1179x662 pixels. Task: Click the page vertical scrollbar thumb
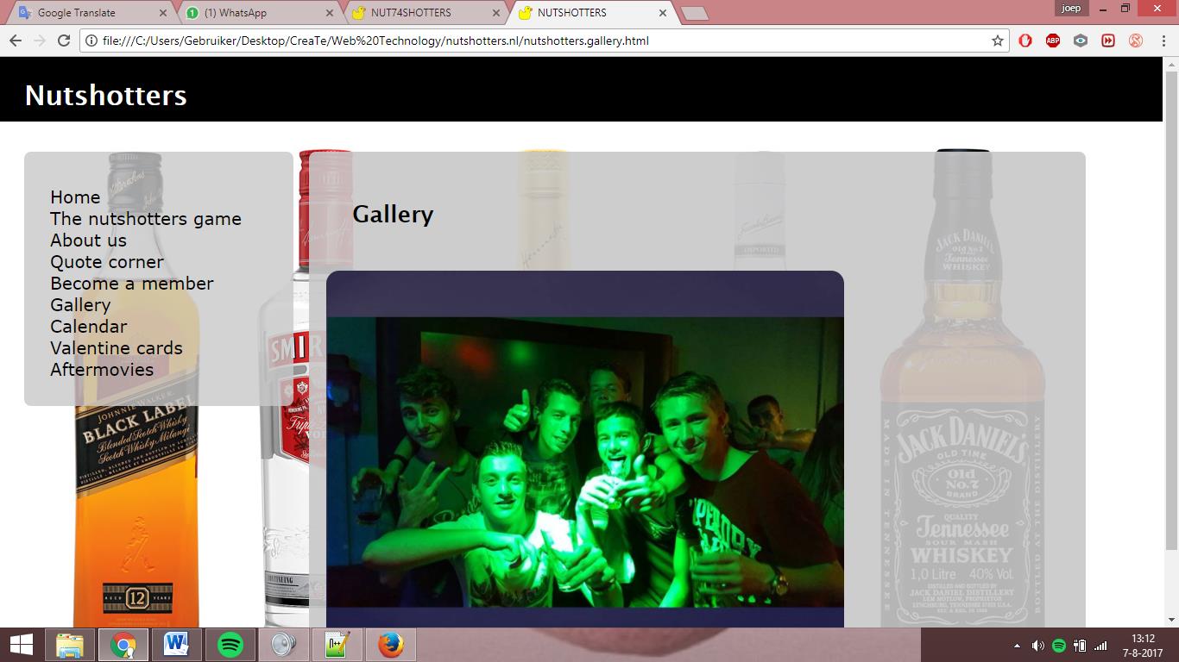(1171, 310)
